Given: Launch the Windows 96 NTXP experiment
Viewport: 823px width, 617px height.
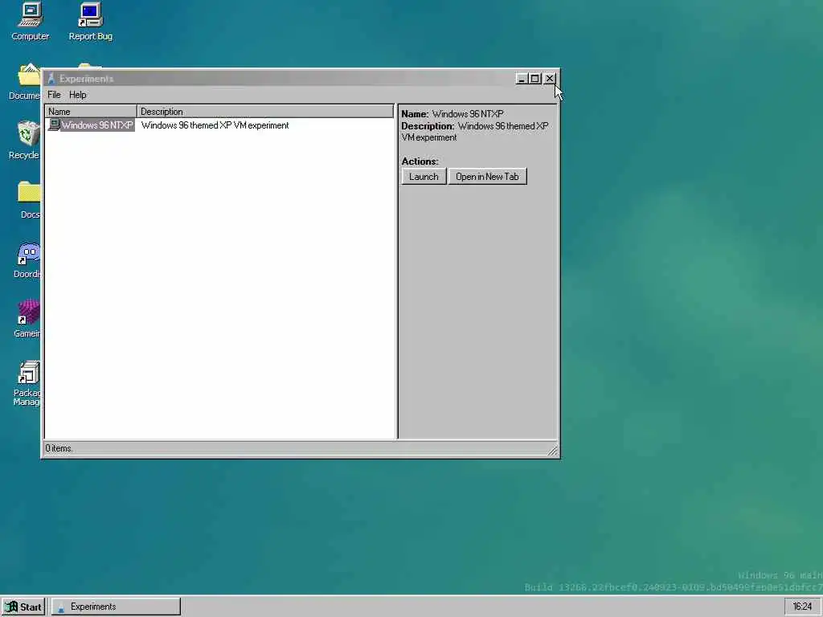Looking at the screenshot, I should (424, 176).
